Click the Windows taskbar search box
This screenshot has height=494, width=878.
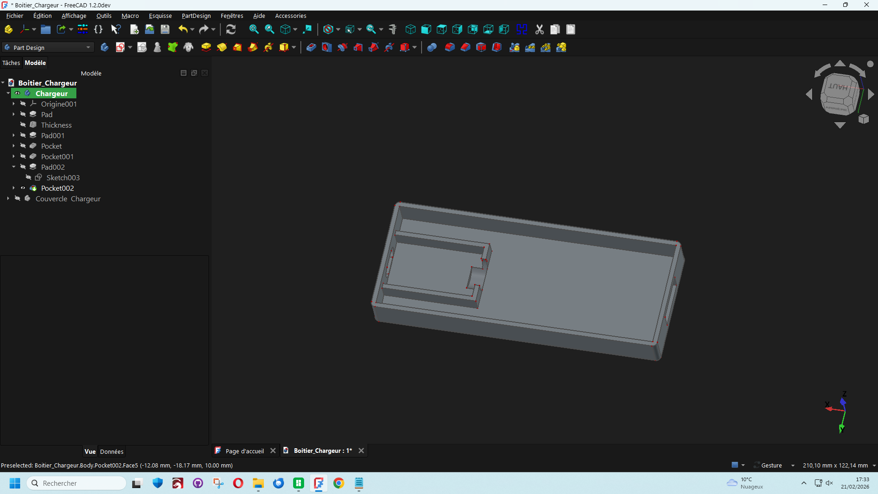(76, 483)
